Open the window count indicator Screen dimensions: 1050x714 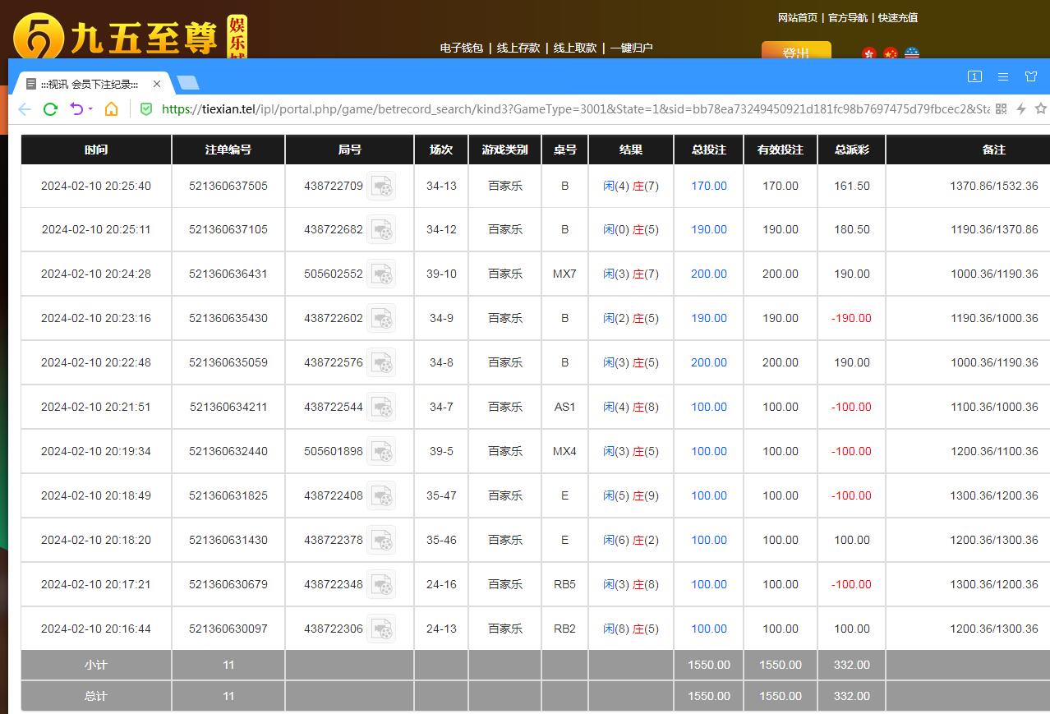pos(974,76)
